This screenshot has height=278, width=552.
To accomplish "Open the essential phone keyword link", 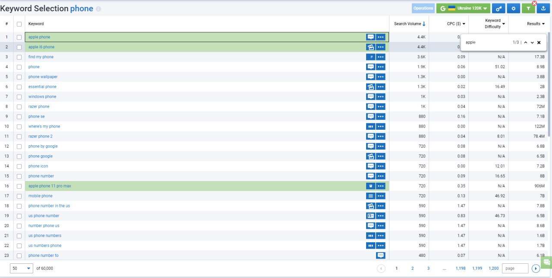I will pyautogui.click(x=42, y=87).
